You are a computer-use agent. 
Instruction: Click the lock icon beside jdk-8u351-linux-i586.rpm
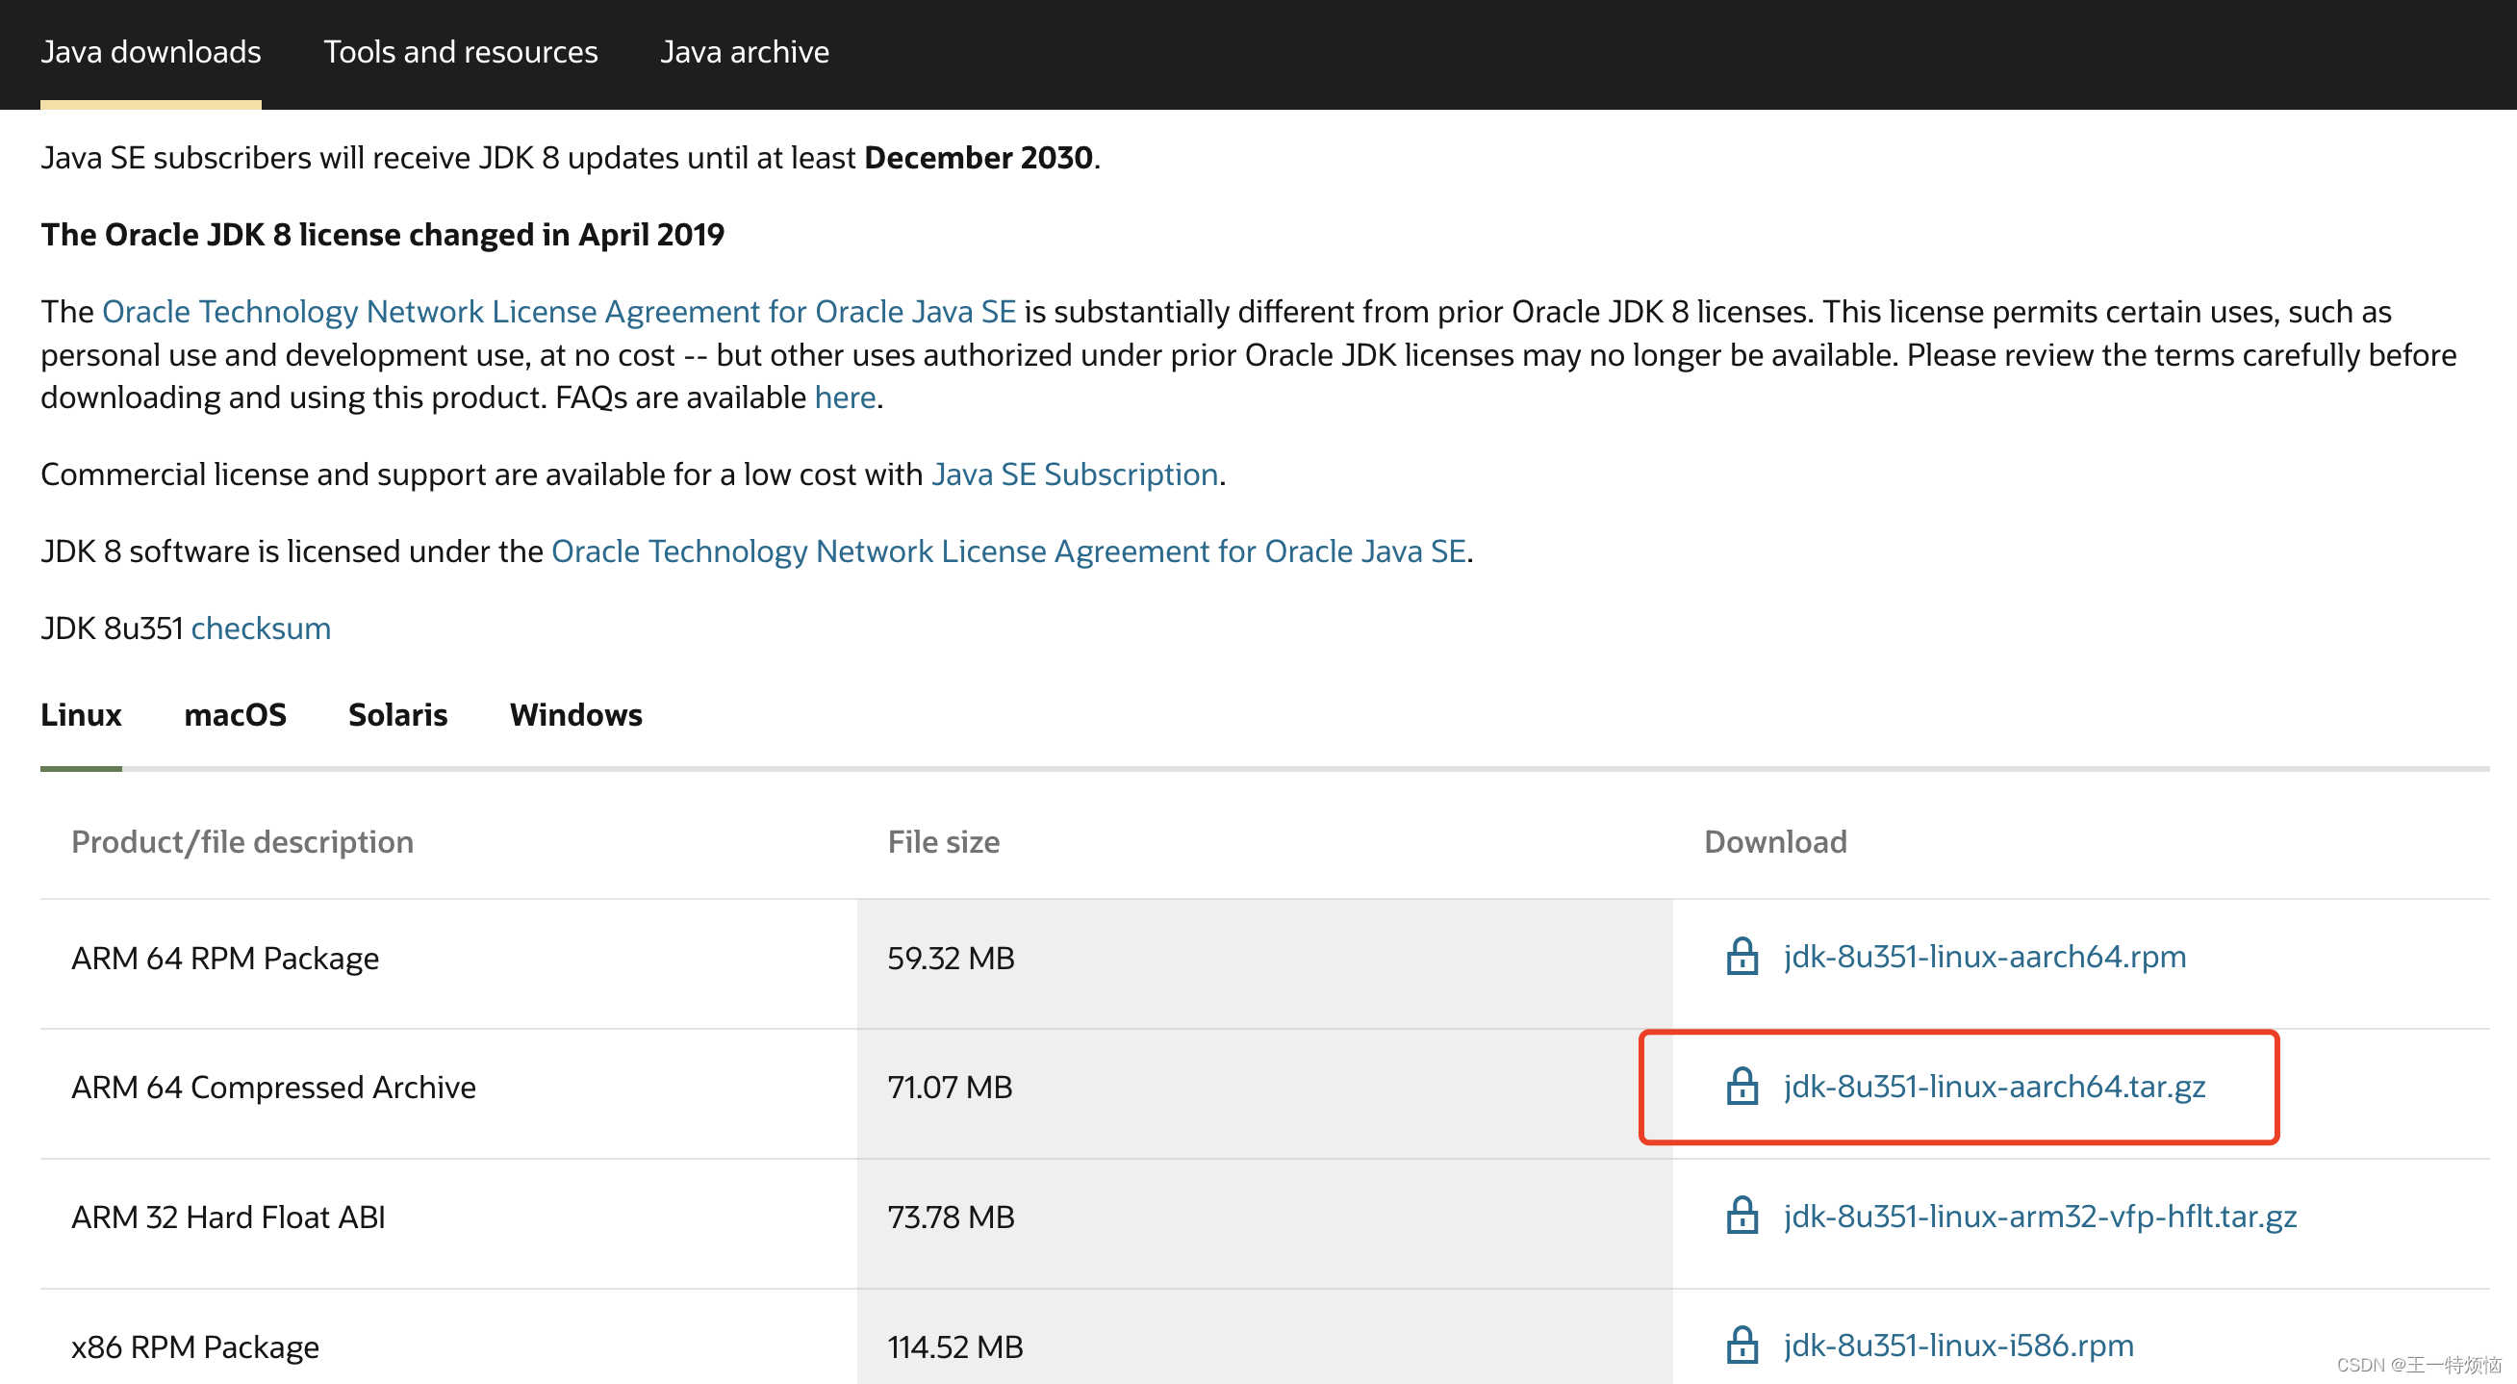point(1742,1345)
